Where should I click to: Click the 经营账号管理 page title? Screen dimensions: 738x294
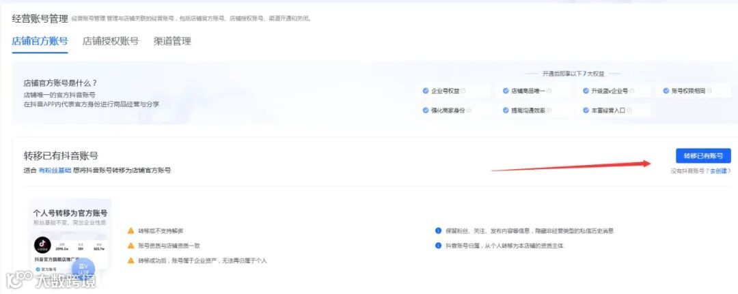pos(40,19)
